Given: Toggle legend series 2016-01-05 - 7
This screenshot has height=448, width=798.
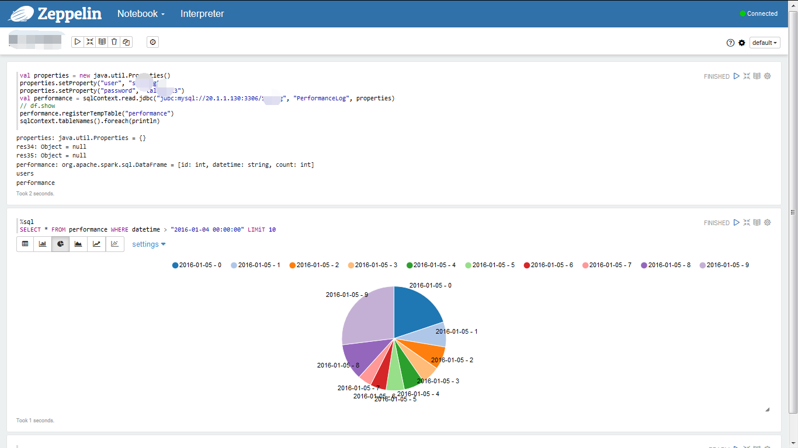Looking at the screenshot, I should click(x=606, y=265).
